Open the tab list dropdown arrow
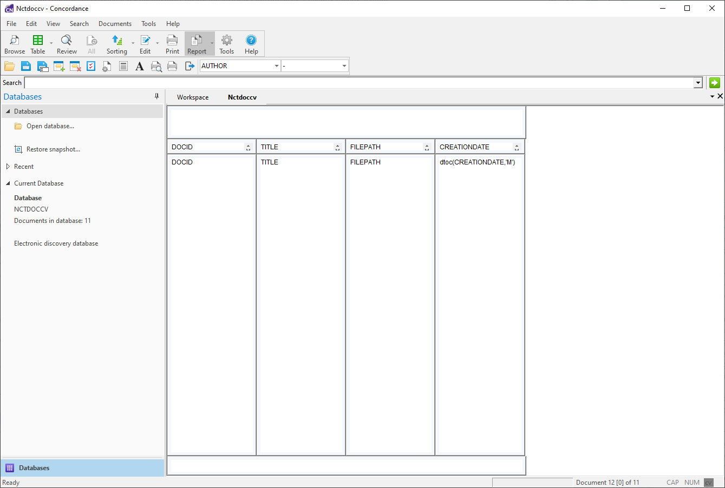Screen dimensions: 725x488 coord(712,96)
